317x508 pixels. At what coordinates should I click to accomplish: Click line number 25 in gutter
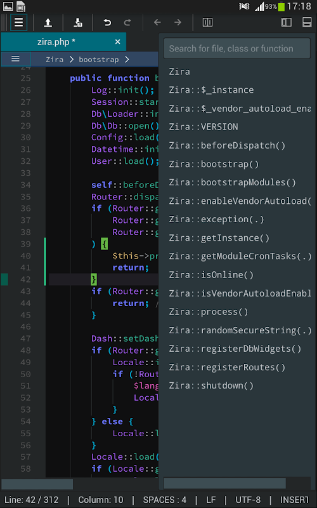tap(25, 78)
